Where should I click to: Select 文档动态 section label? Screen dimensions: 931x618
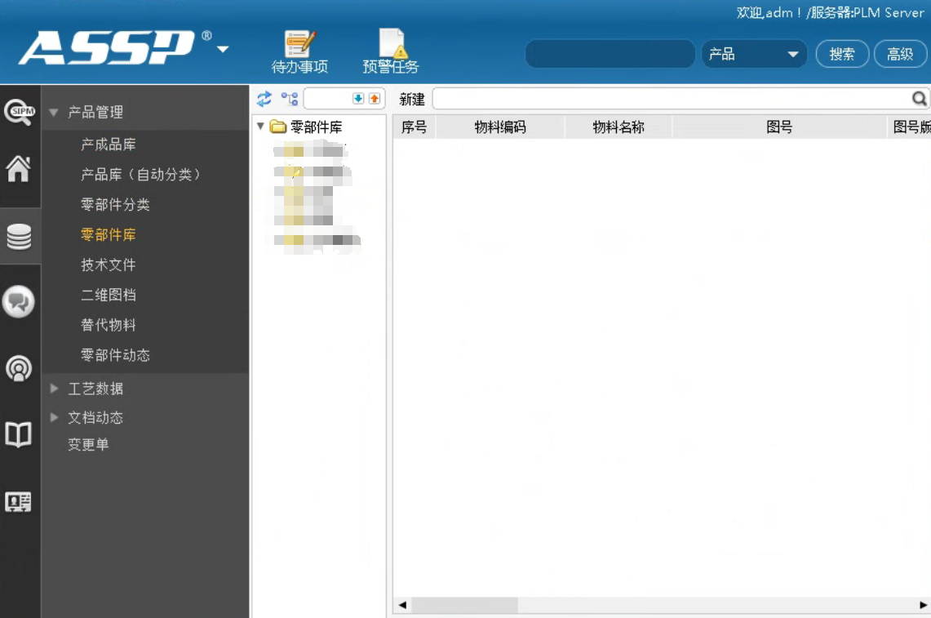(x=95, y=418)
